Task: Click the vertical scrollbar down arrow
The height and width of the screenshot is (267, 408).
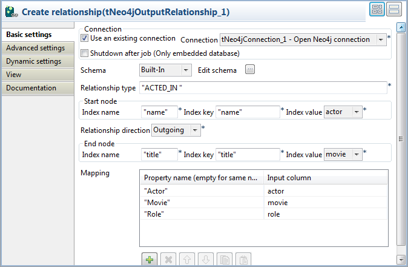Action: 400,259
